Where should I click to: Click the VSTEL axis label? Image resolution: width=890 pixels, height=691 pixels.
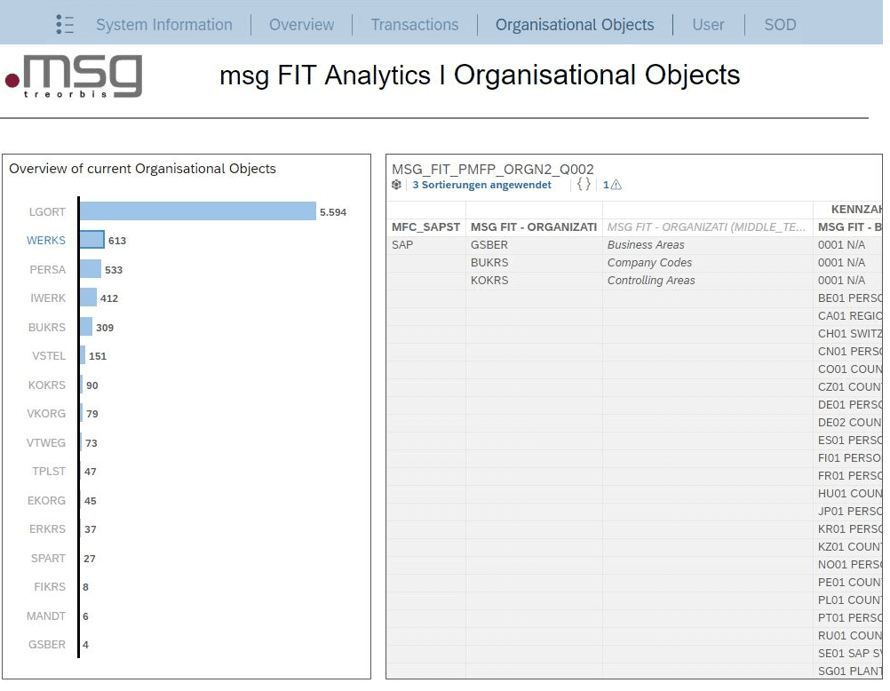pos(49,356)
